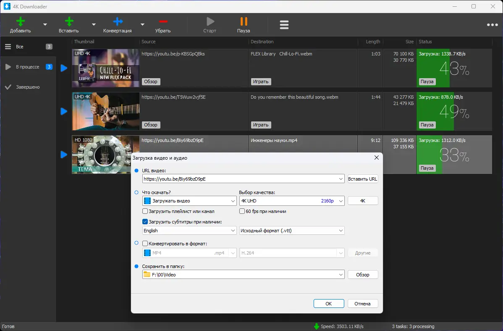Click the Вставить URL button
Viewport: 503px width, 331px height.
[x=362, y=179]
